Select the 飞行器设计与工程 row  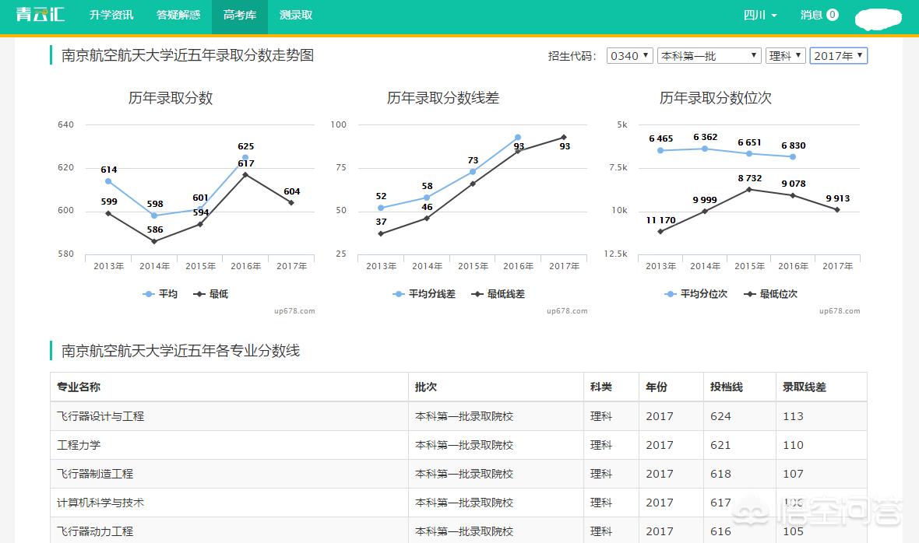(458, 416)
